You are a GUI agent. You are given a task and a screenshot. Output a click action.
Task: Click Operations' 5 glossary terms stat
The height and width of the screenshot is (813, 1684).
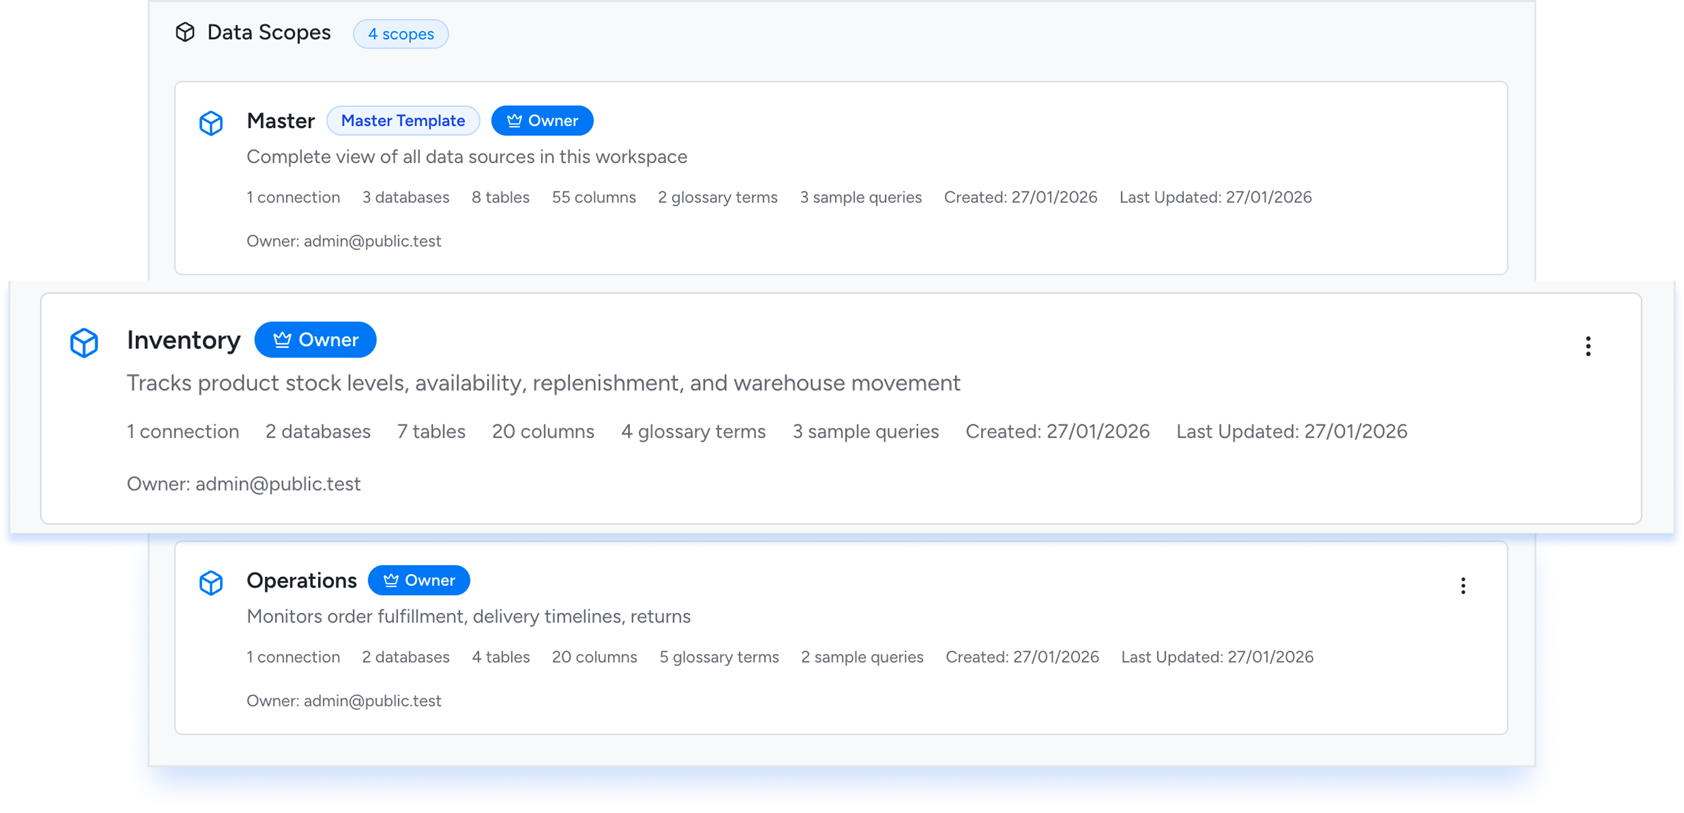click(719, 658)
